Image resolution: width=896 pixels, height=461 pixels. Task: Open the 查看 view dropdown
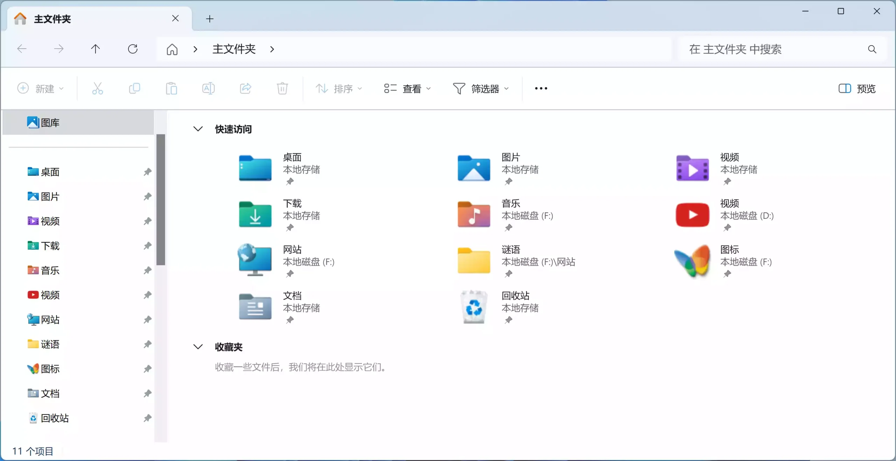click(x=407, y=88)
